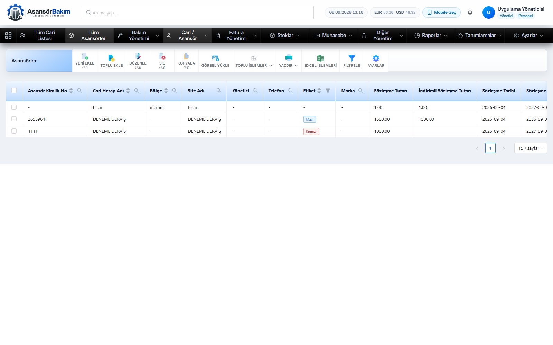Click the Mobile Geç button

[441, 12]
